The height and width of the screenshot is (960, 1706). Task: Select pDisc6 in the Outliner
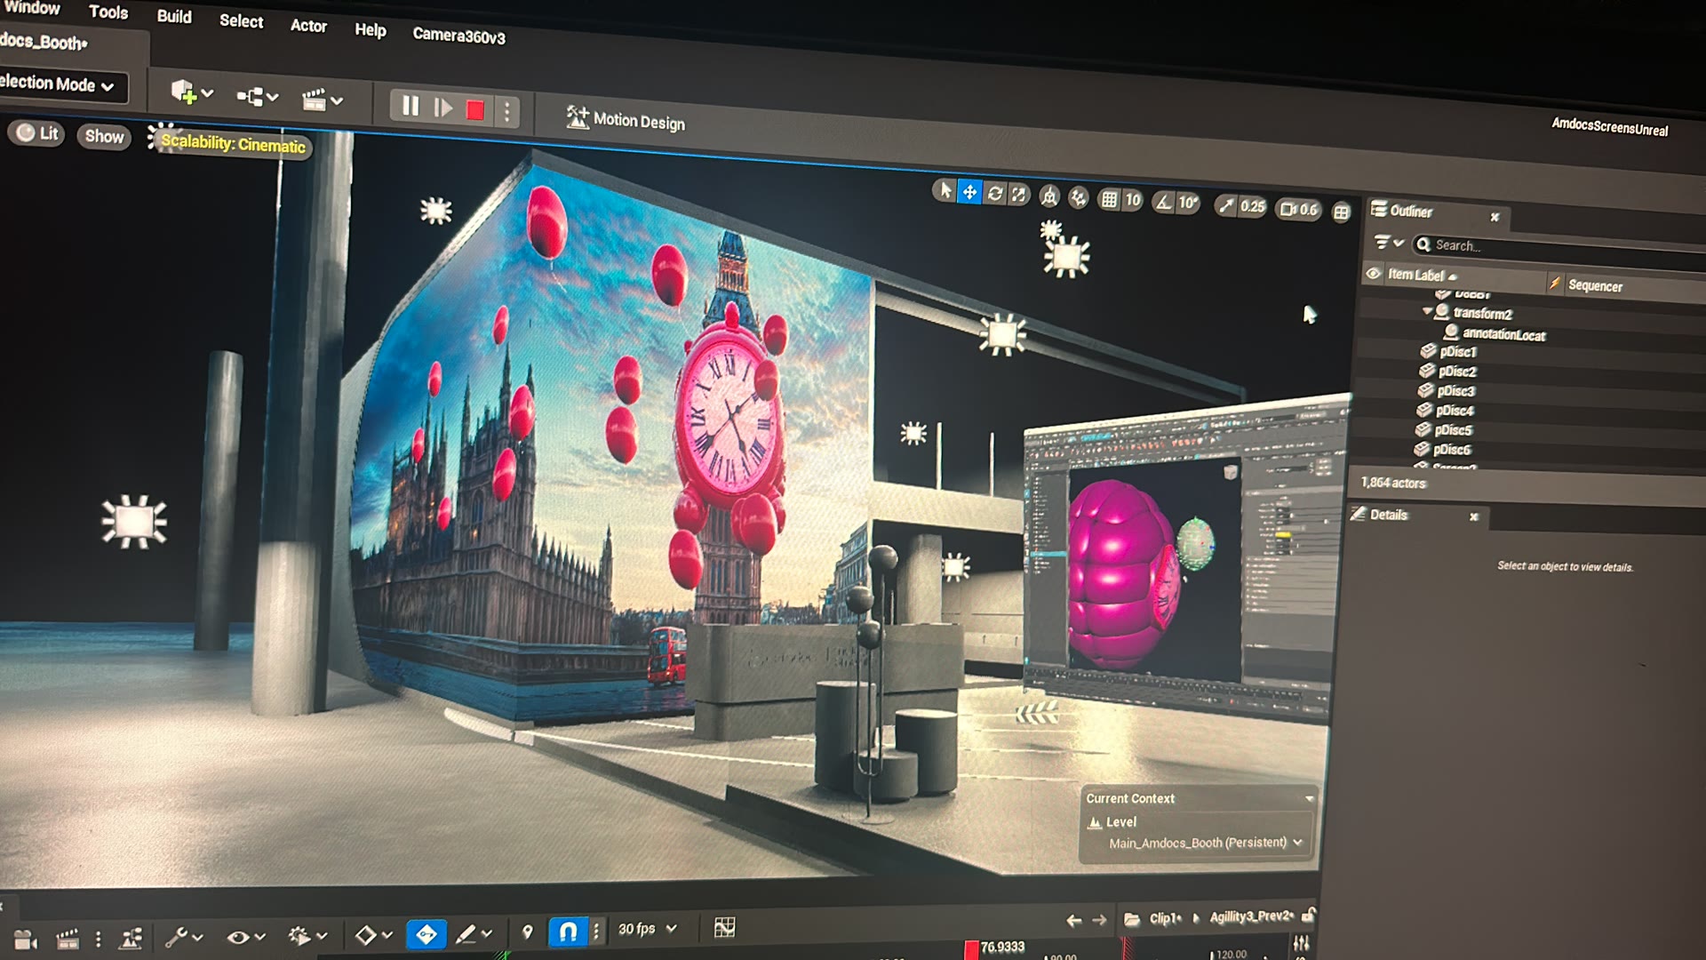pos(1452,450)
